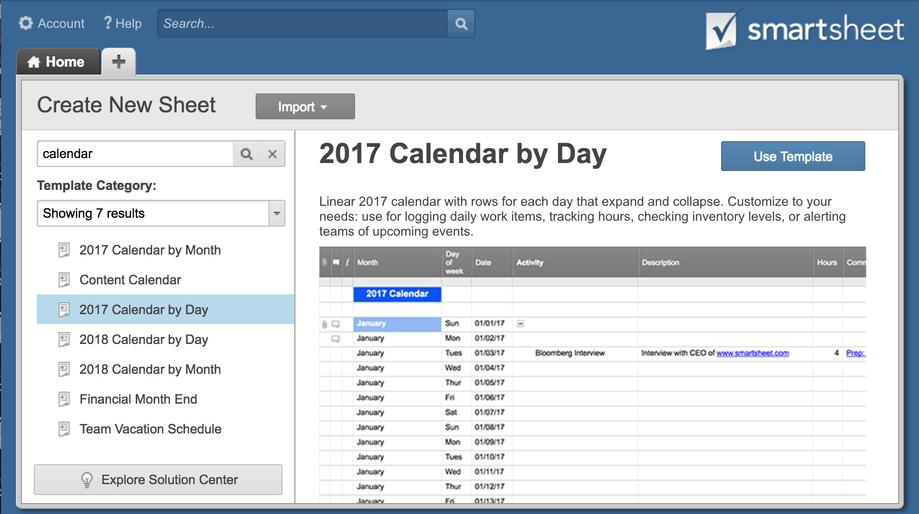The height and width of the screenshot is (514, 919).
Task: Click the attachment icon on January row
Action: coord(324,324)
